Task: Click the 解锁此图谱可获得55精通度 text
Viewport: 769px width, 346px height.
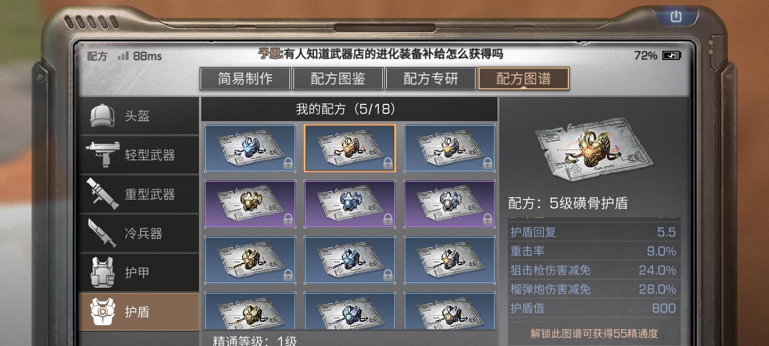Action: 594,334
